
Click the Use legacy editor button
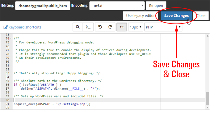coord(140,16)
